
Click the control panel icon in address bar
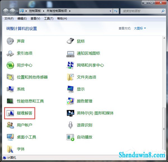click(x=22, y=11)
